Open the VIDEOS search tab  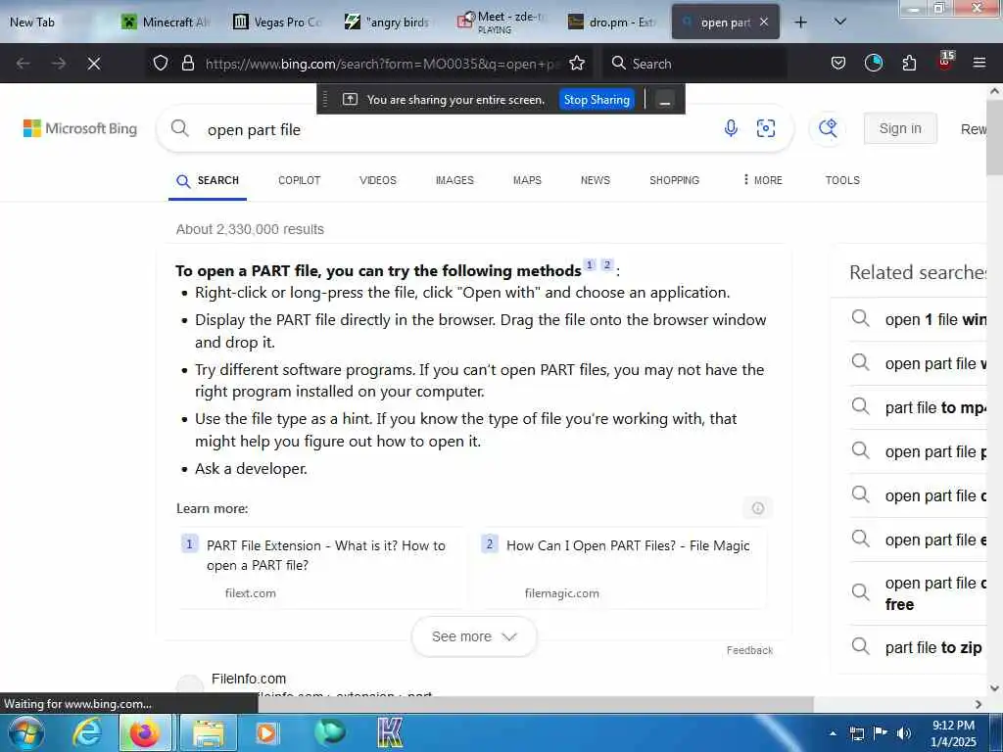click(x=377, y=180)
